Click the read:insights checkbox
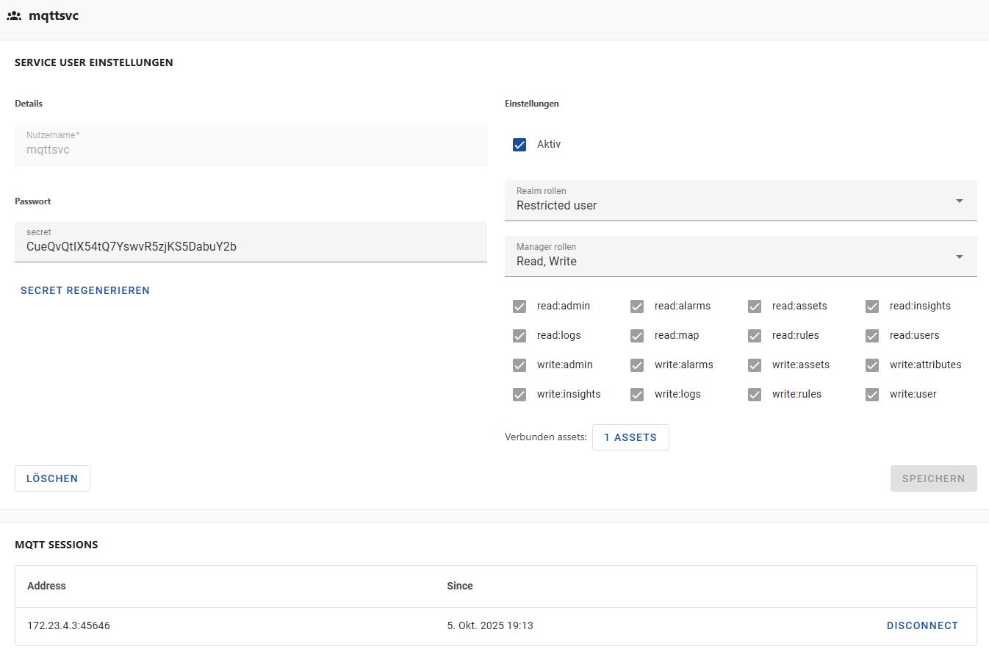Viewport: 989px width, 660px height. [x=872, y=306]
